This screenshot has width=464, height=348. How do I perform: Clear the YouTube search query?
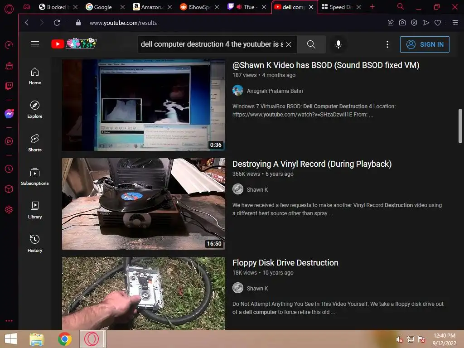click(289, 44)
